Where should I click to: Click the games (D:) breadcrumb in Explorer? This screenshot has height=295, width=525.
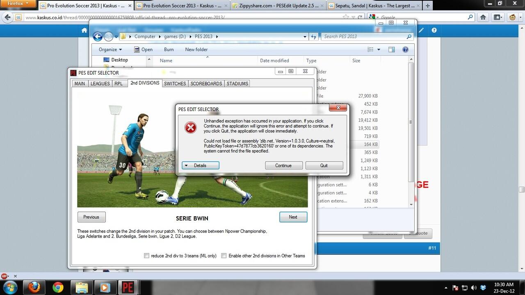point(175,36)
